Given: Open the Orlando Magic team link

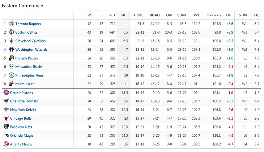Looking at the screenshot, I should point(22,135).
